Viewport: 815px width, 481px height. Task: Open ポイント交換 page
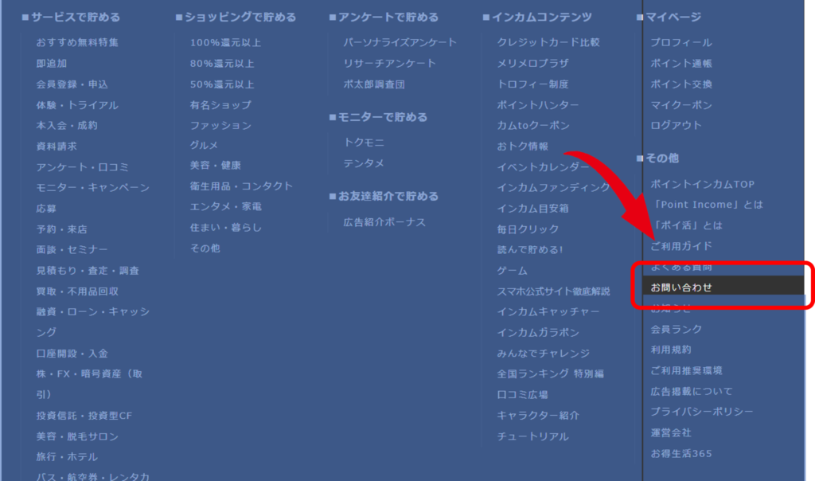coord(681,84)
